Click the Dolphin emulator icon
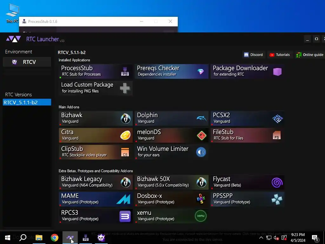This screenshot has height=244, width=325. pyautogui.click(x=202, y=119)
